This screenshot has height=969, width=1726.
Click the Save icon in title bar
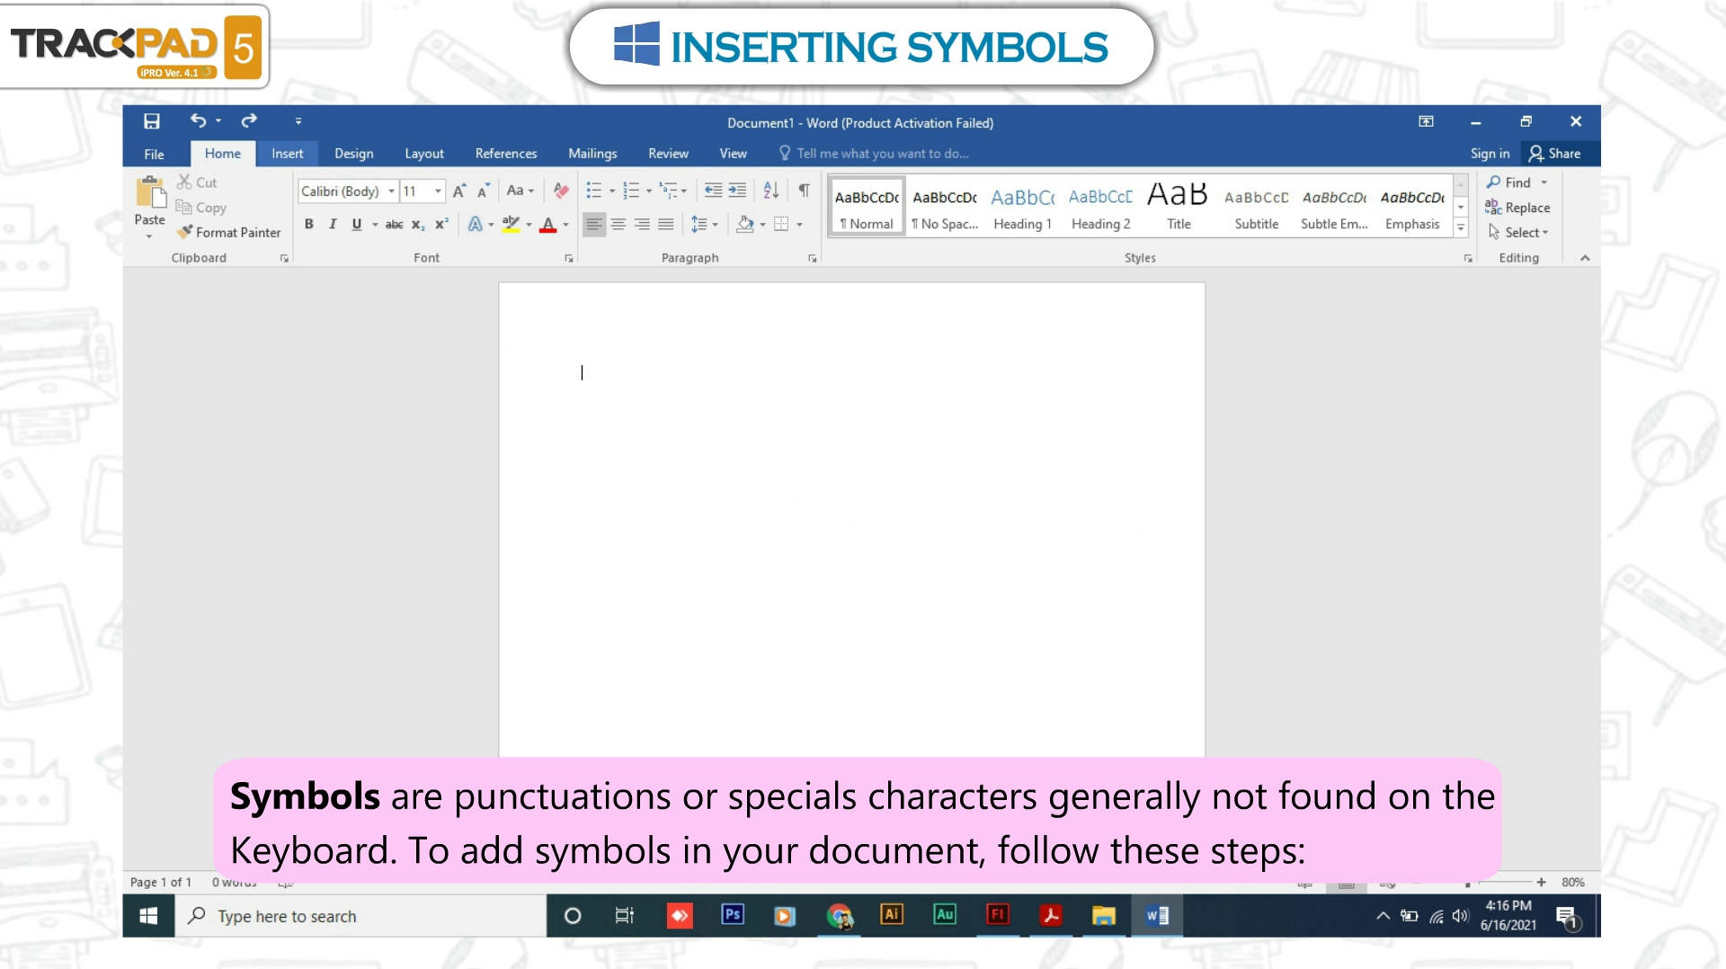pyautogui.click(x=152, y=121)
